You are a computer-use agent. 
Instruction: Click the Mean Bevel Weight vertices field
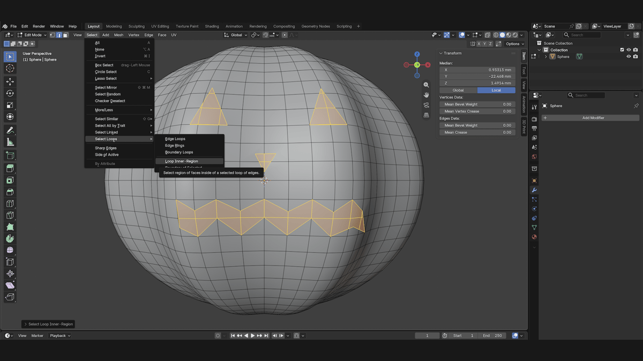coord(477,104)
